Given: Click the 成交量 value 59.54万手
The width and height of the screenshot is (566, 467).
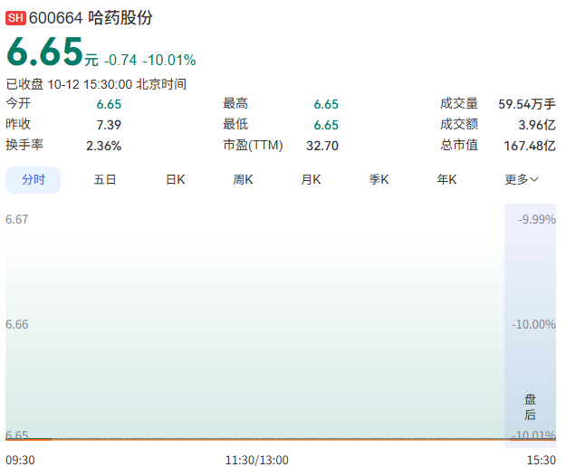Looking at the screenshot, I should (527, 104).
